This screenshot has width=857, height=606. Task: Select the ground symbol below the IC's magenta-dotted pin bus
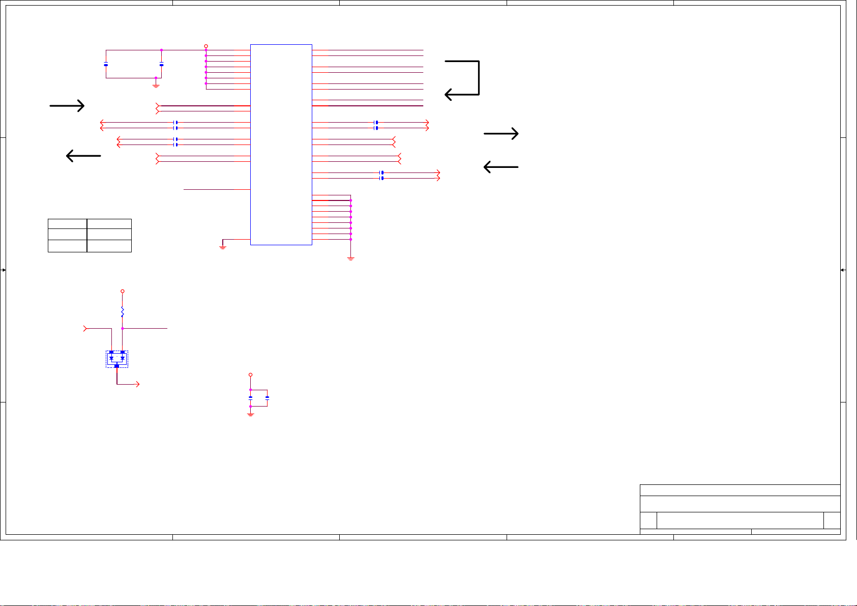[350, 258]
